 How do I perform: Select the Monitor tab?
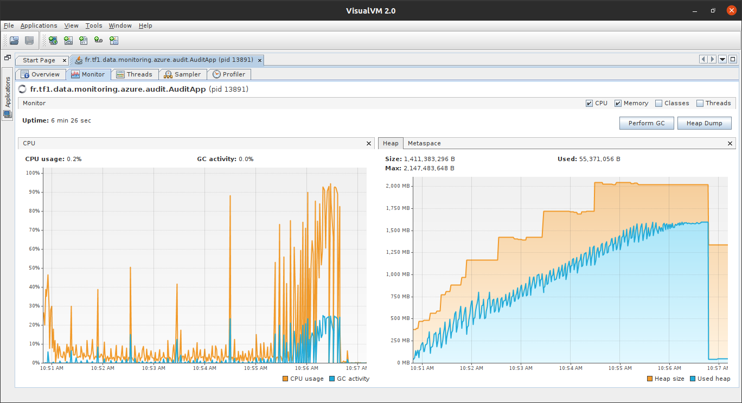(89, 74)
